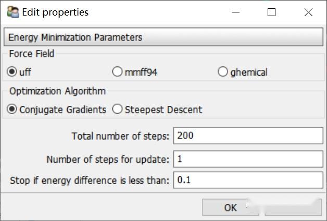Choose the mmff94 force field option
327x221 pixels.
coord(117,72)
